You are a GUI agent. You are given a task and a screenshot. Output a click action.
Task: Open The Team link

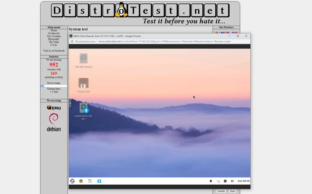[x=54, y=42]
